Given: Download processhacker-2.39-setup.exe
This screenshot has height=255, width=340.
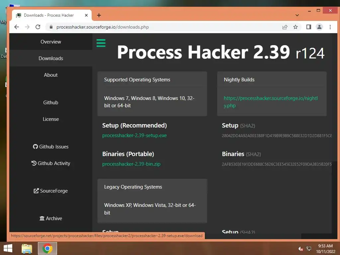Looking at the screenshot, I should coord(134,135).
